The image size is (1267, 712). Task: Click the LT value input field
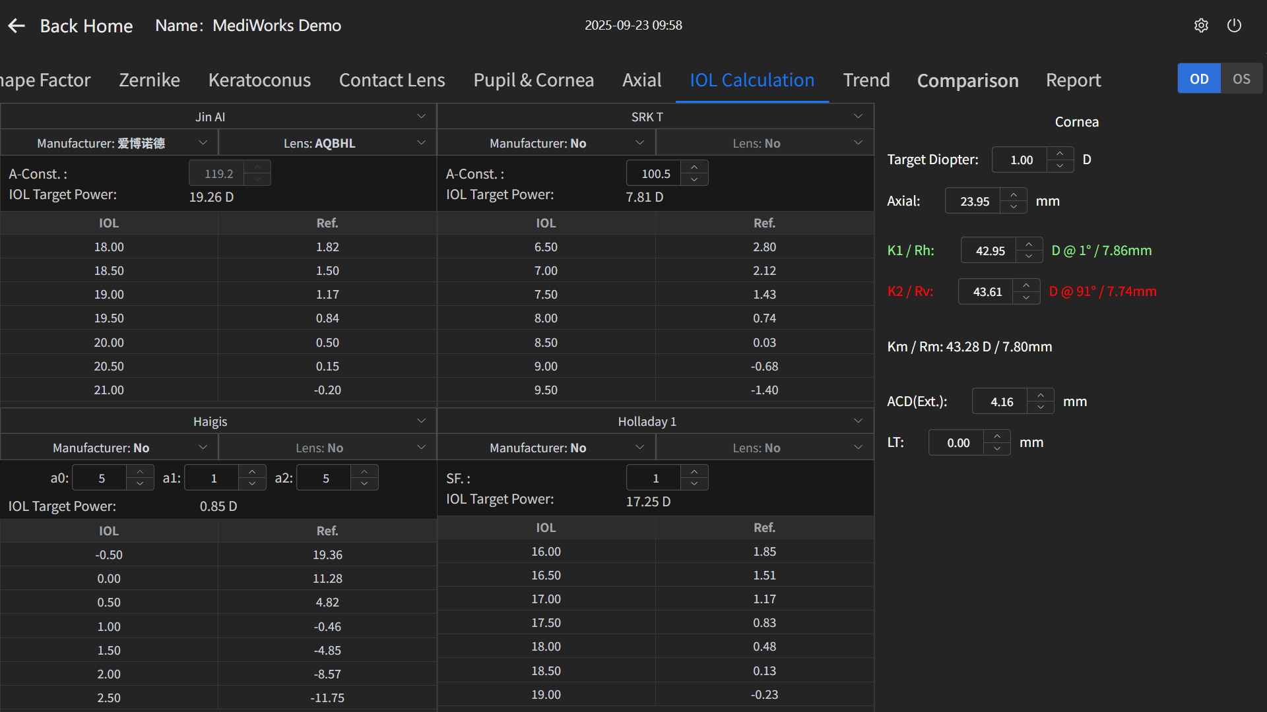click(958, 443)
